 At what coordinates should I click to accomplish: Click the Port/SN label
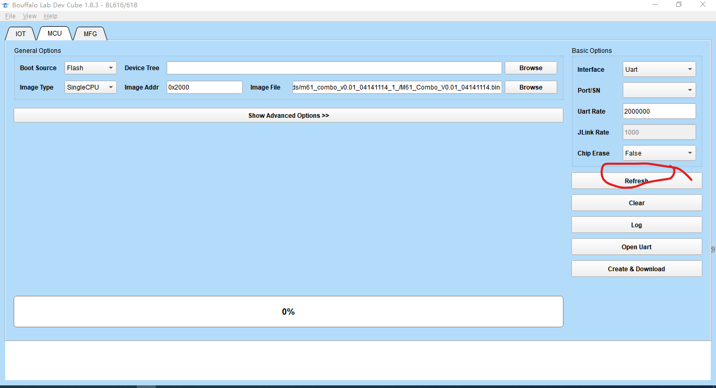pos(589,91)
